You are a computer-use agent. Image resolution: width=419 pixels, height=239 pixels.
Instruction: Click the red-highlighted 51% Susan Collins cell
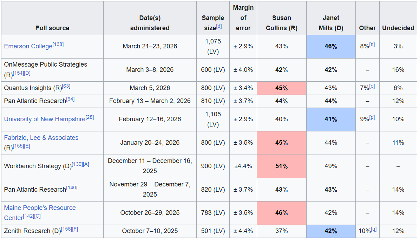[281, 166]
